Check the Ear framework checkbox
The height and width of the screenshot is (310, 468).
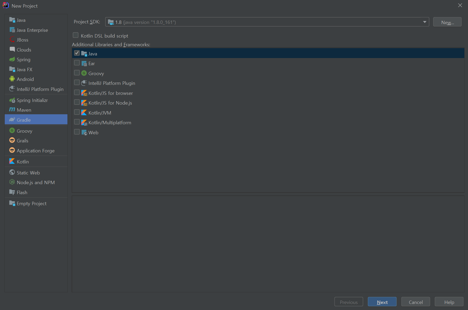click(x=77, y=63)
